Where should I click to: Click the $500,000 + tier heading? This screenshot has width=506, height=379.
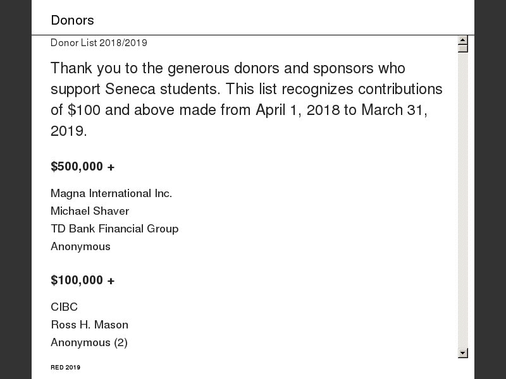[83, 167]
